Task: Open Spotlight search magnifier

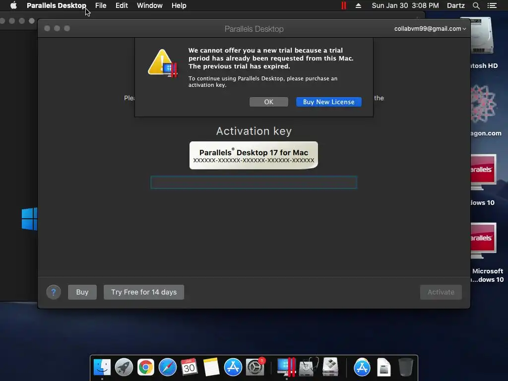Action: [476, 5]
